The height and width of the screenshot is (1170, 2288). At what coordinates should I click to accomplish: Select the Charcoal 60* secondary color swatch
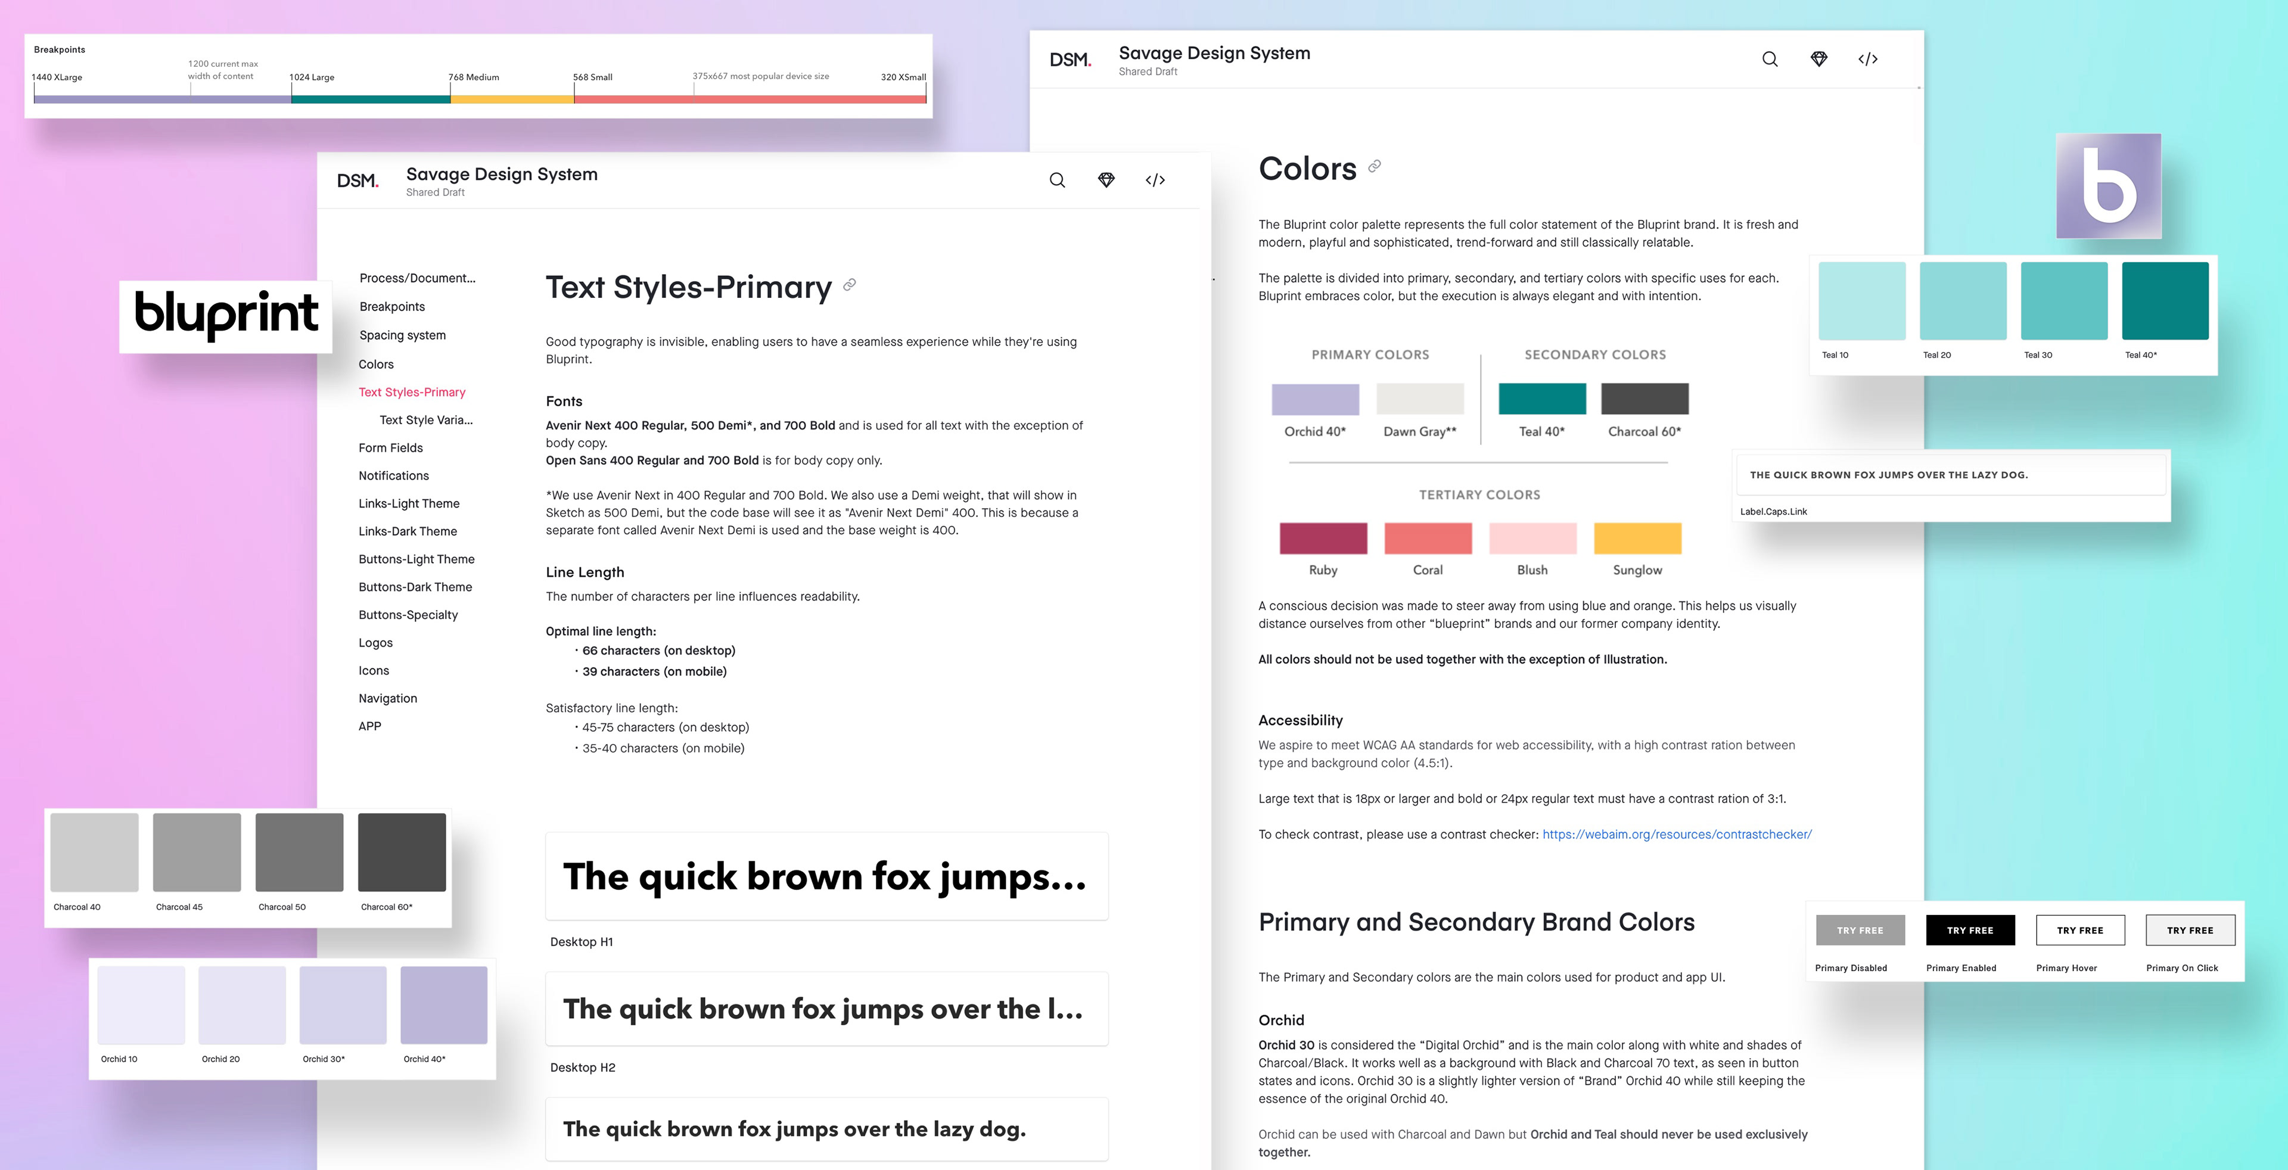(1644, 400)
